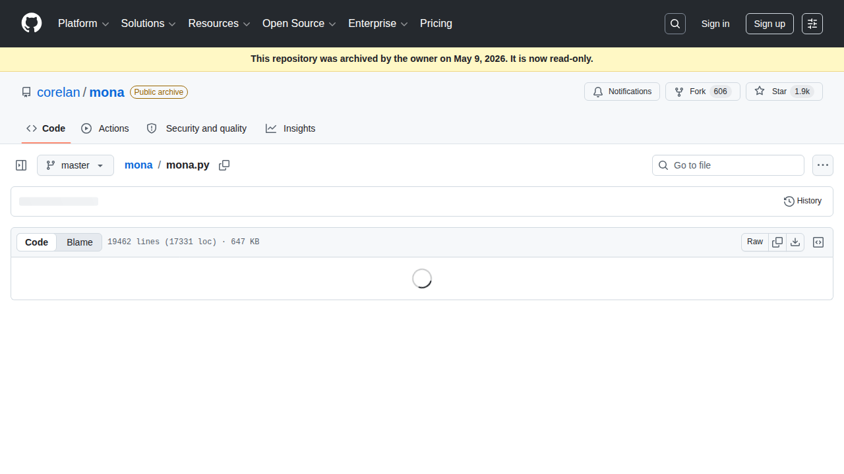Star the mona repository

pyautogui.click(x=784, y=92)
